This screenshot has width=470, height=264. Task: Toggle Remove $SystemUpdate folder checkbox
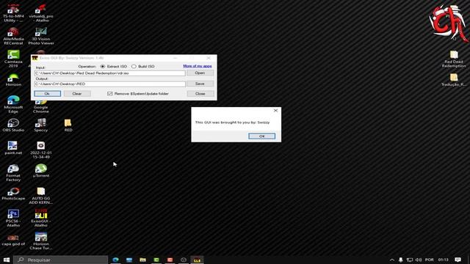point(109,94)
